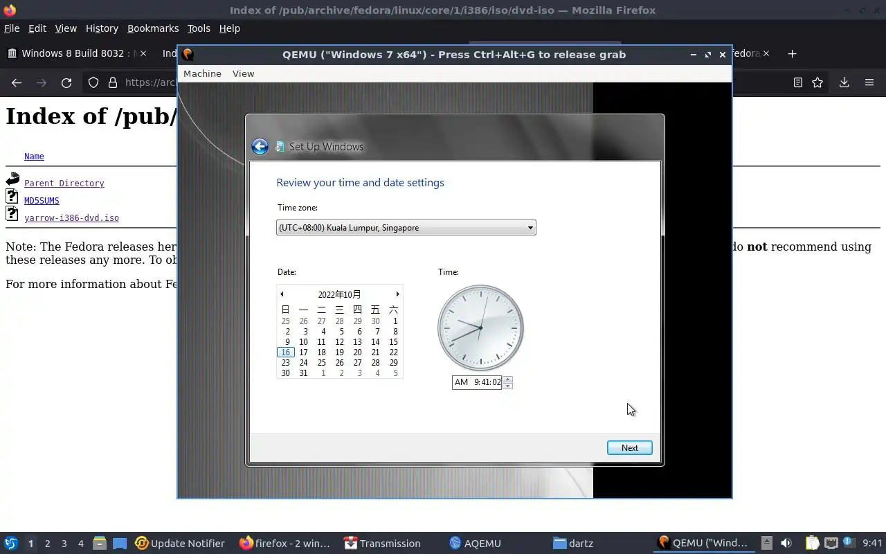
Task: Open the Parent Directory link
Action: [64, 184]
